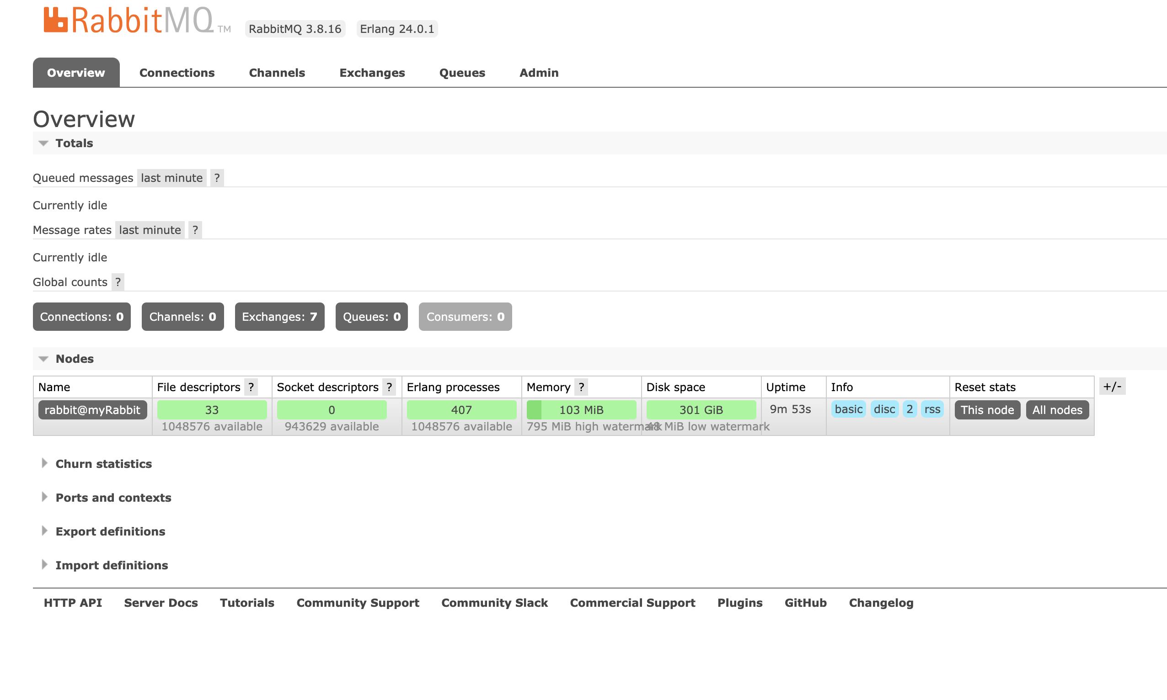Screen dimensions: 1167x700
Task: Click the '2' info tag
Action: pyautogui.click(x=910, y=409)
